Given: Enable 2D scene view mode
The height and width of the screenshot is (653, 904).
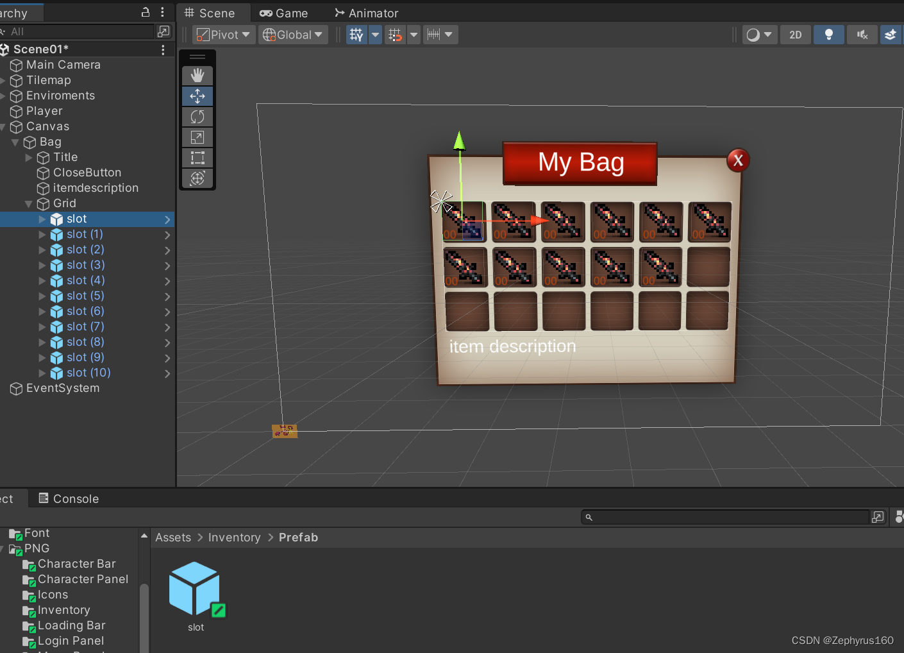Looking at the screenshot, I should tap(796, 35).
